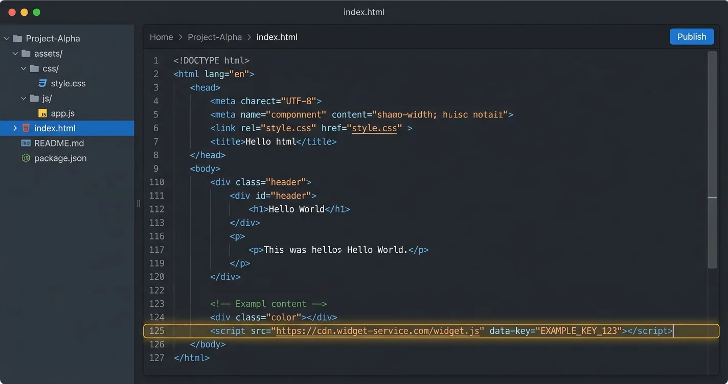Screen dimensions: 728x384
Task: Select the Project-Alpha root folder name
Action: point(53,38)
